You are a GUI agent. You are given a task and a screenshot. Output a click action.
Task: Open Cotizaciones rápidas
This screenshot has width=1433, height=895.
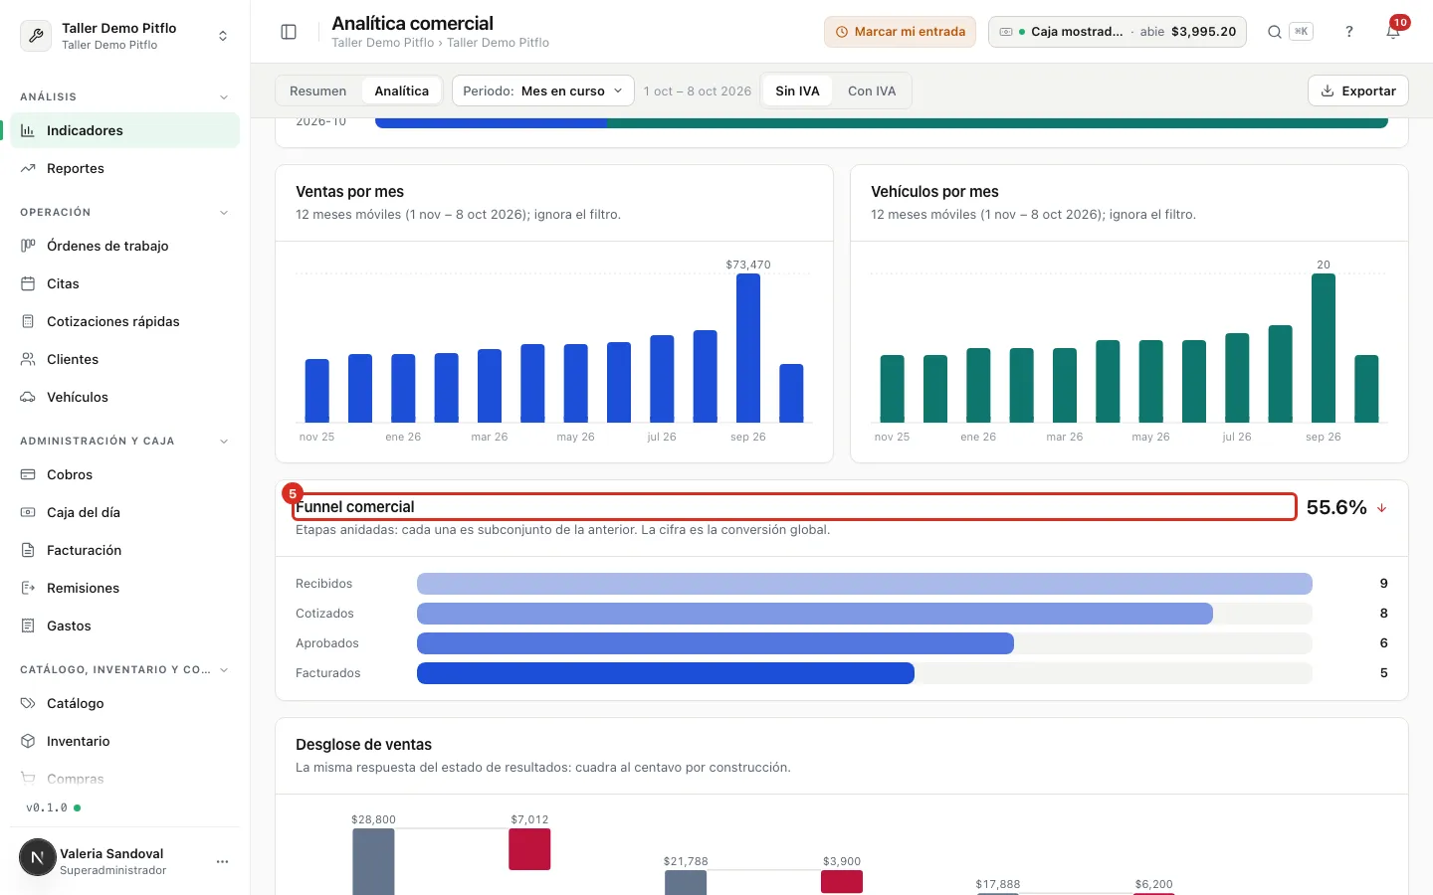click(124, 321)
